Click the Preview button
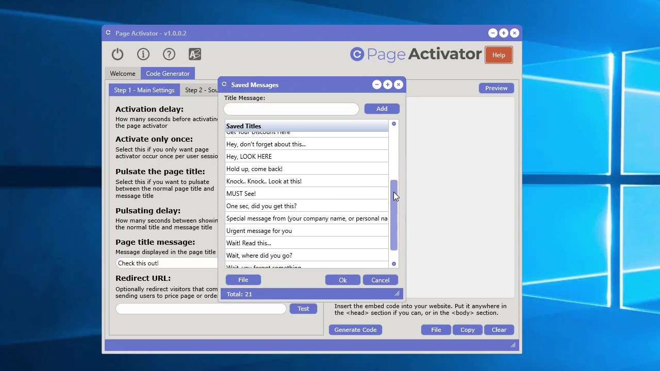The width and height of the screenshot is (660, 371). [496, 88]
